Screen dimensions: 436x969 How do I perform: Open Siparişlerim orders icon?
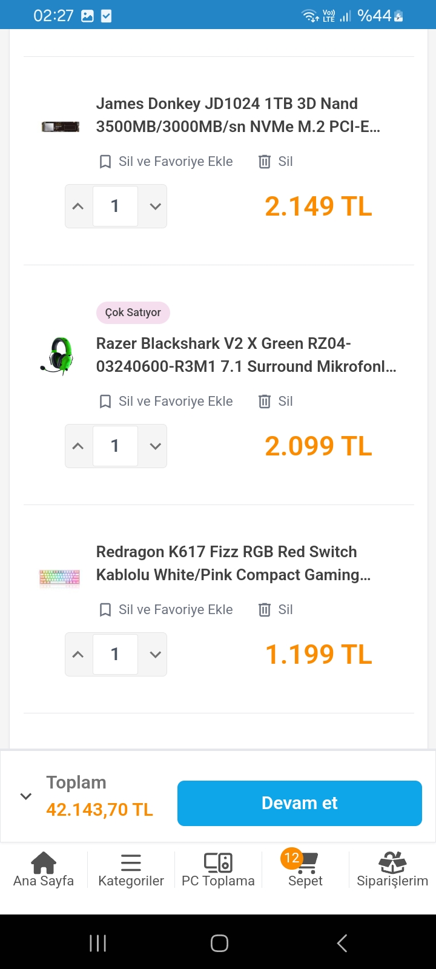pos(392,862)
